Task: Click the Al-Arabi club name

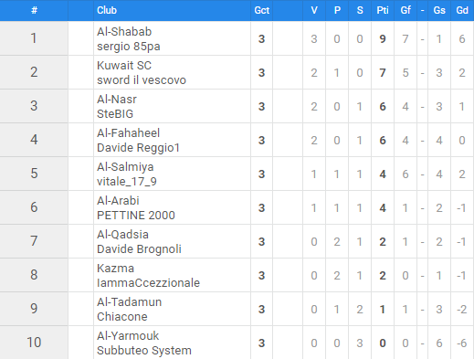Action: [118, 201]
